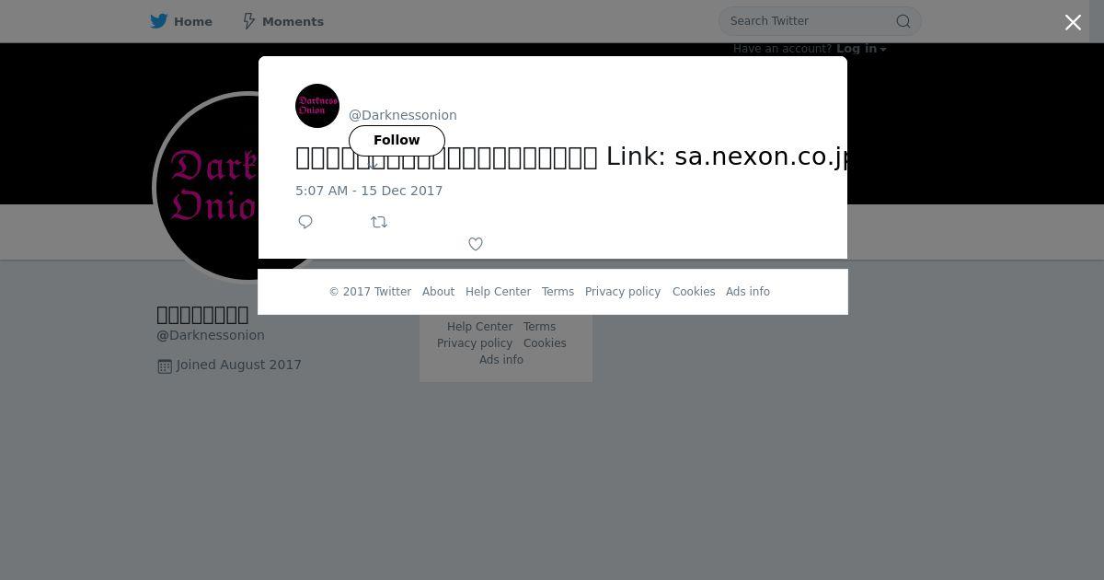The image size is (1104, 580).
Task: Click the Twitter bird Home icon
Action: [159, 21]
